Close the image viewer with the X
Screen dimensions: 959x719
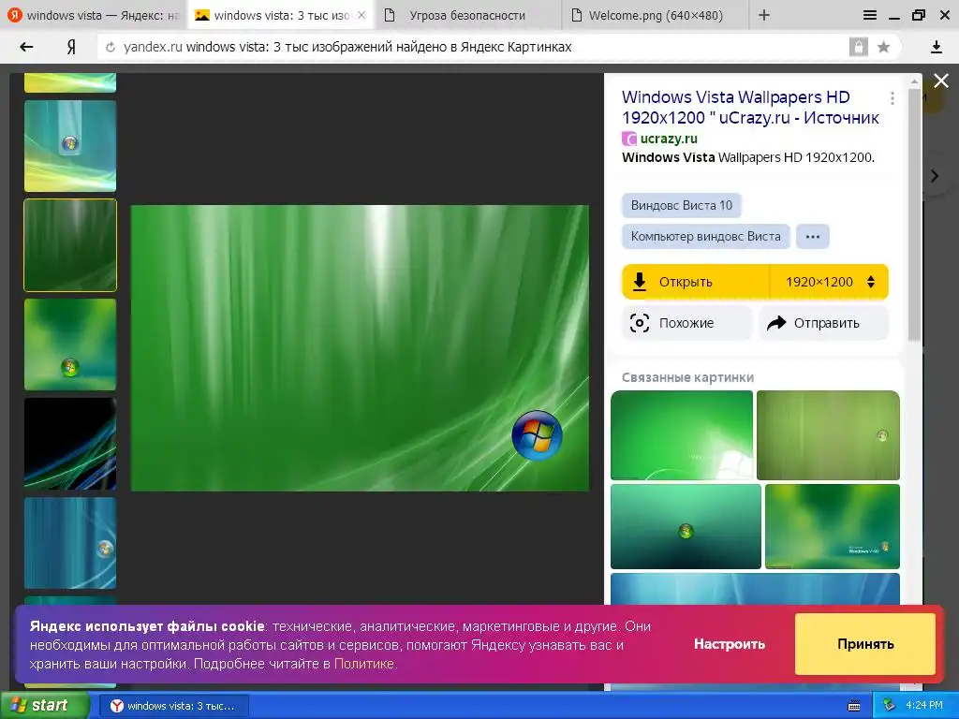pyautogui.click(x=941, y=81)
